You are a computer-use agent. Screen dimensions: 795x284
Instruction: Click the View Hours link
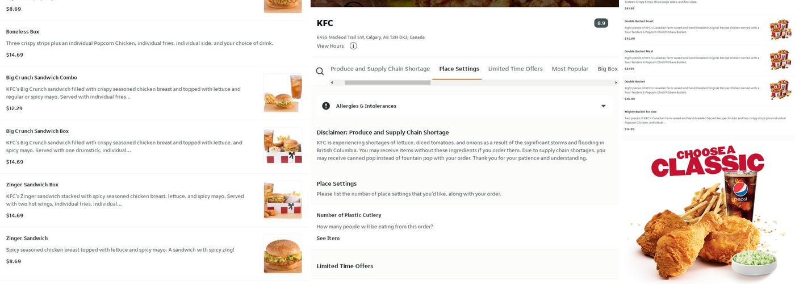(330, 46)
